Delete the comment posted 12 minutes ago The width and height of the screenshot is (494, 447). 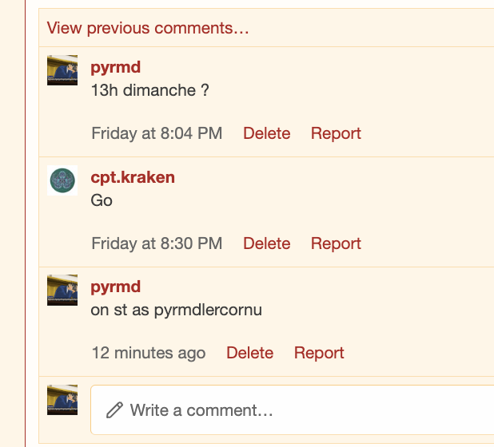point(249,353)
